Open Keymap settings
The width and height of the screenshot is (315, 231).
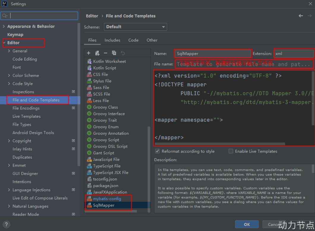click(x=15, y=35)
